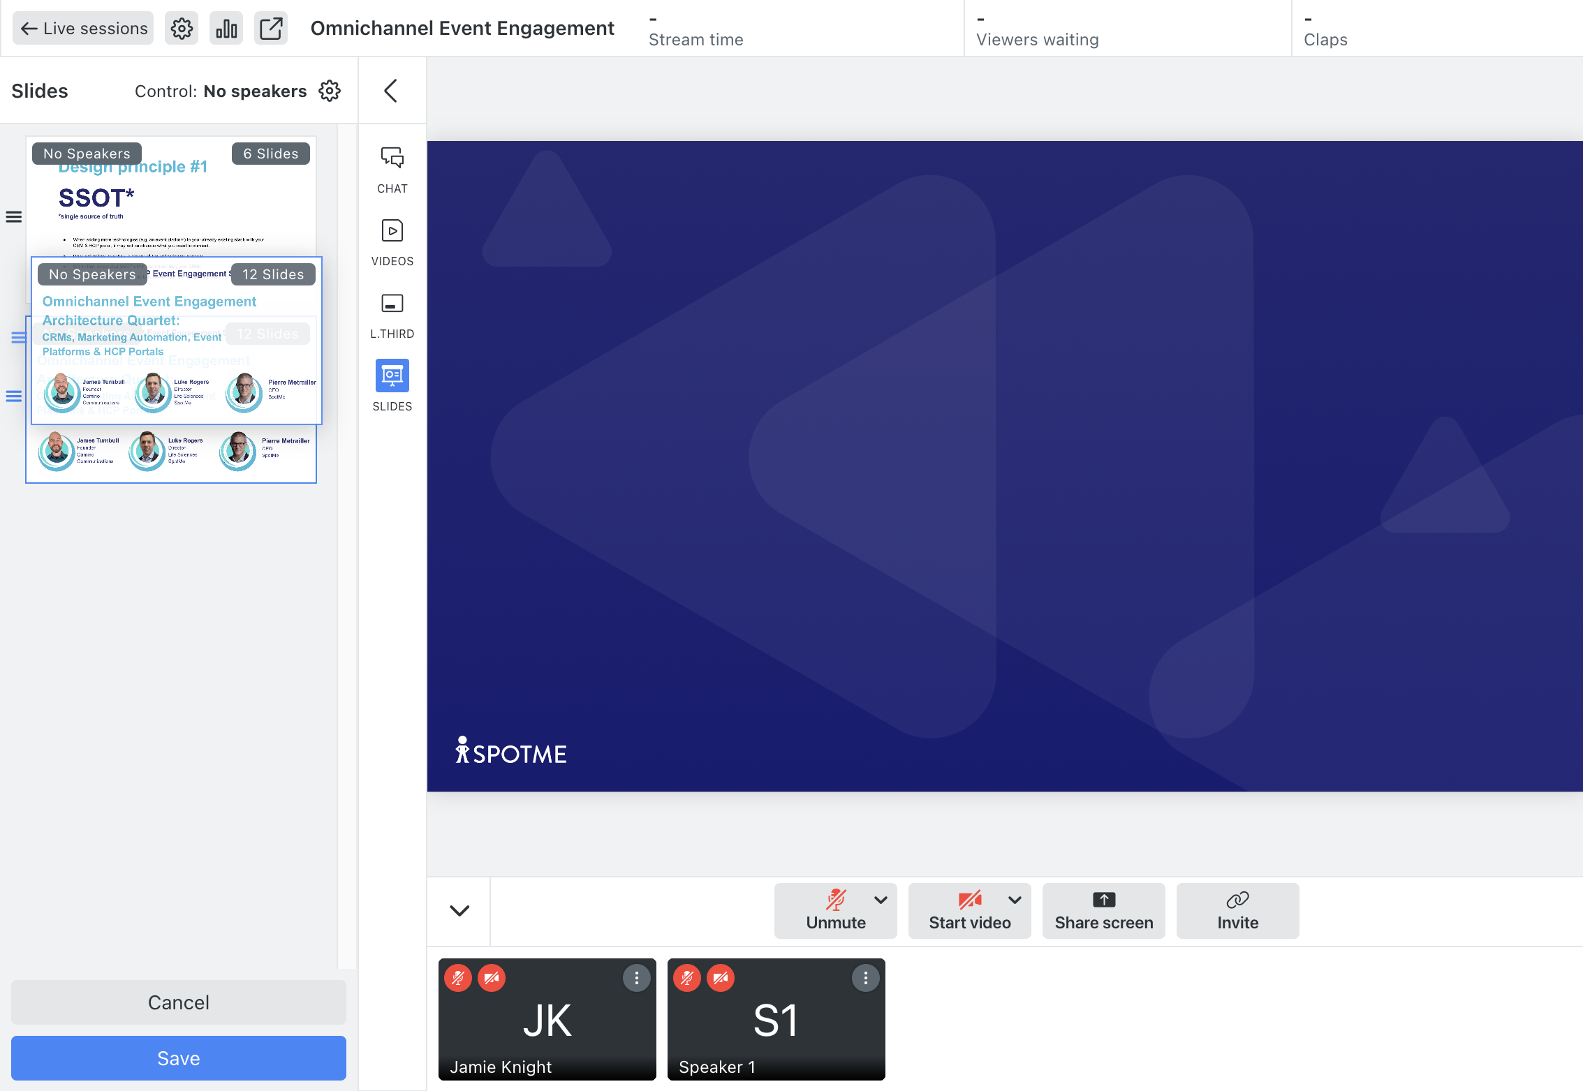
Task: Open microphone options dropdown arrow
Action: pos(881,900)
